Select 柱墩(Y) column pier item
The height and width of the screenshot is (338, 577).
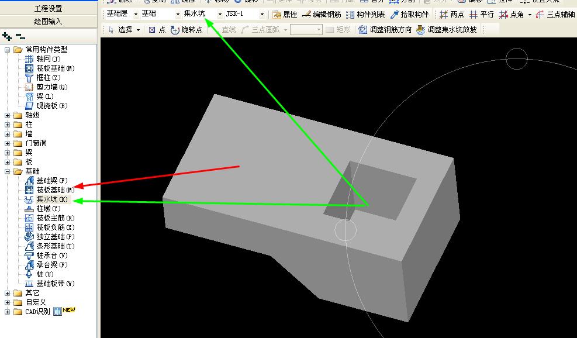click(43, 209)
